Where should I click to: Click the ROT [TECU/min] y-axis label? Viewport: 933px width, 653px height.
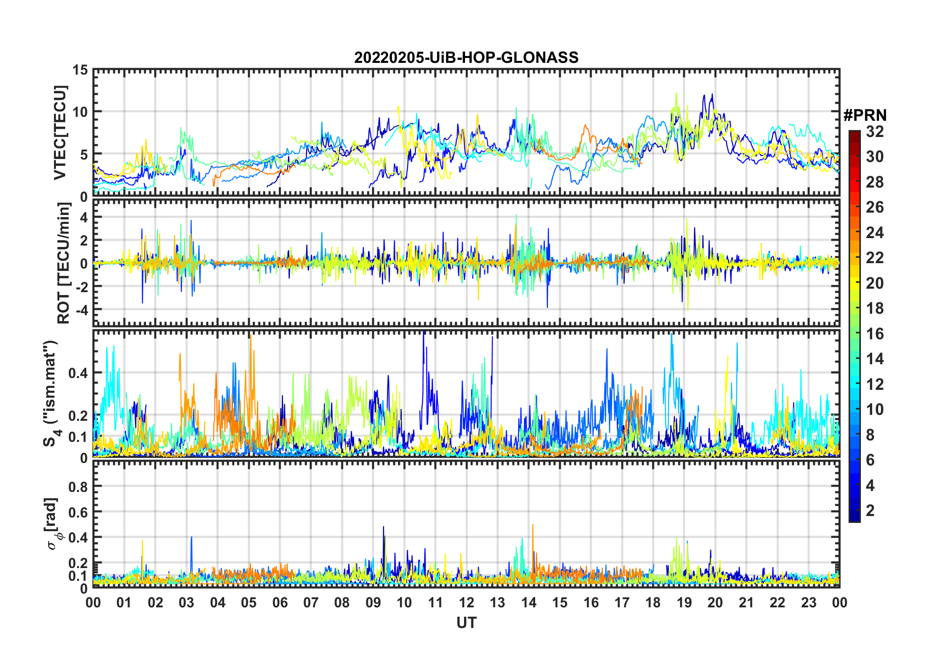point(63,263)
